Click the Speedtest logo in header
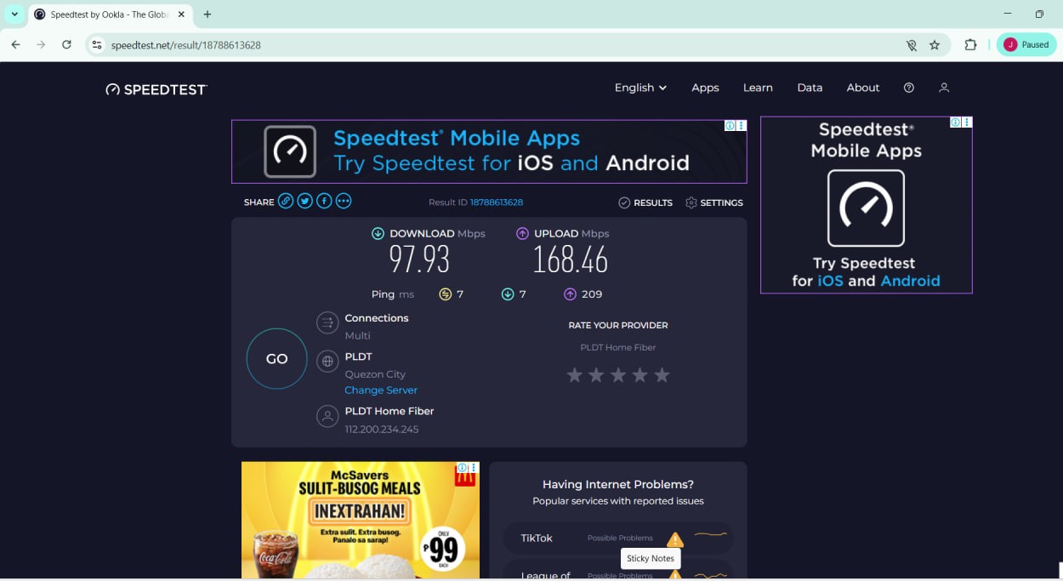This screenshot has height=581, width=1063. pyautogui.click(x=156, y=88)
